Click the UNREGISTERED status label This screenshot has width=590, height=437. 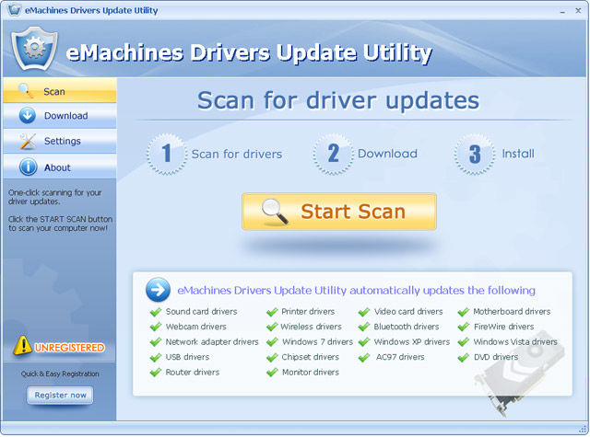click(70, 348)
